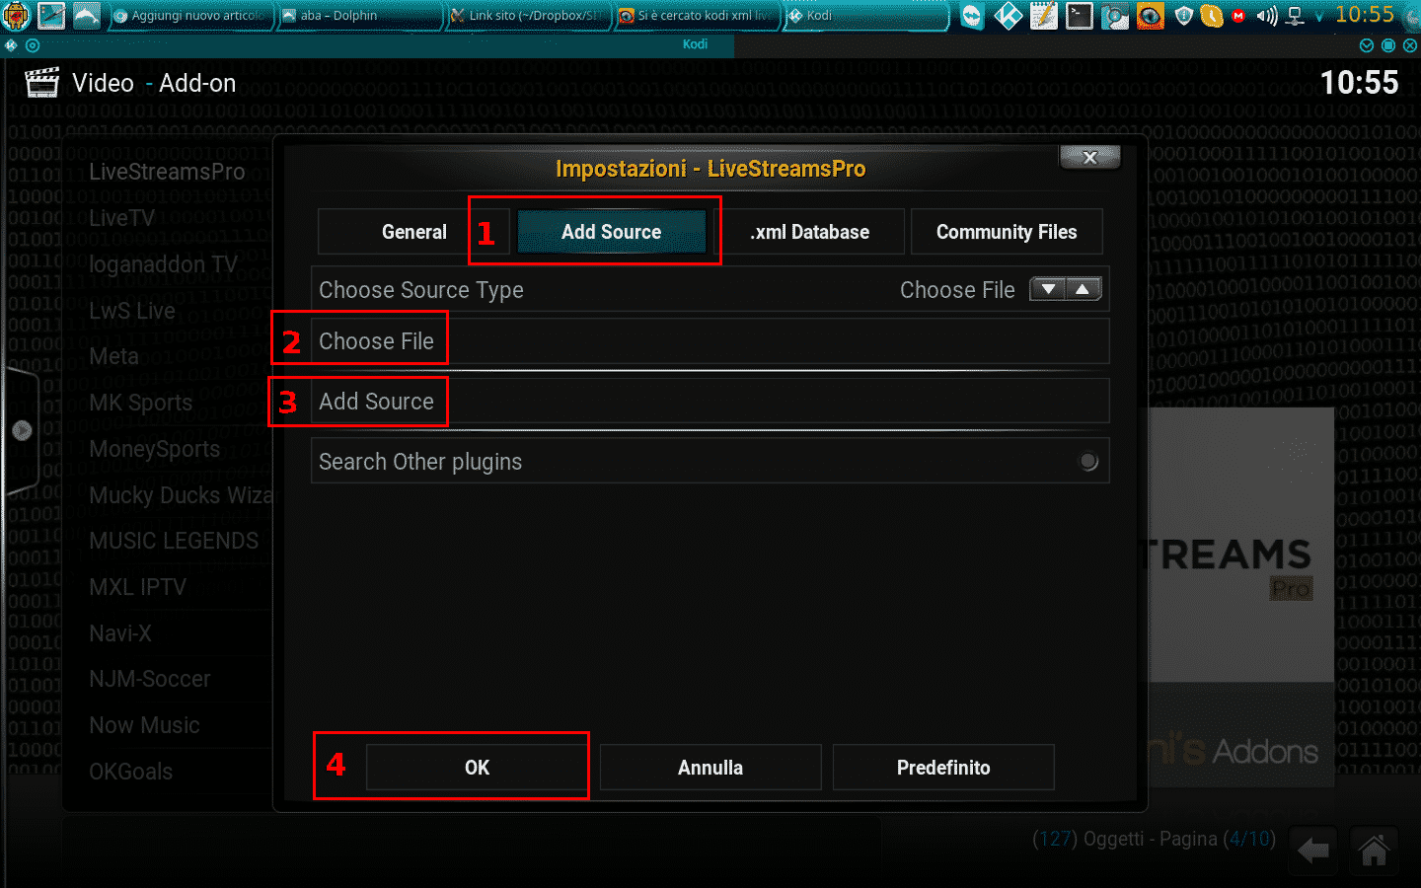This screenshot has height=888, width=1421.
Task: Open Now Music add-on
Action: [x=144, y=725]
